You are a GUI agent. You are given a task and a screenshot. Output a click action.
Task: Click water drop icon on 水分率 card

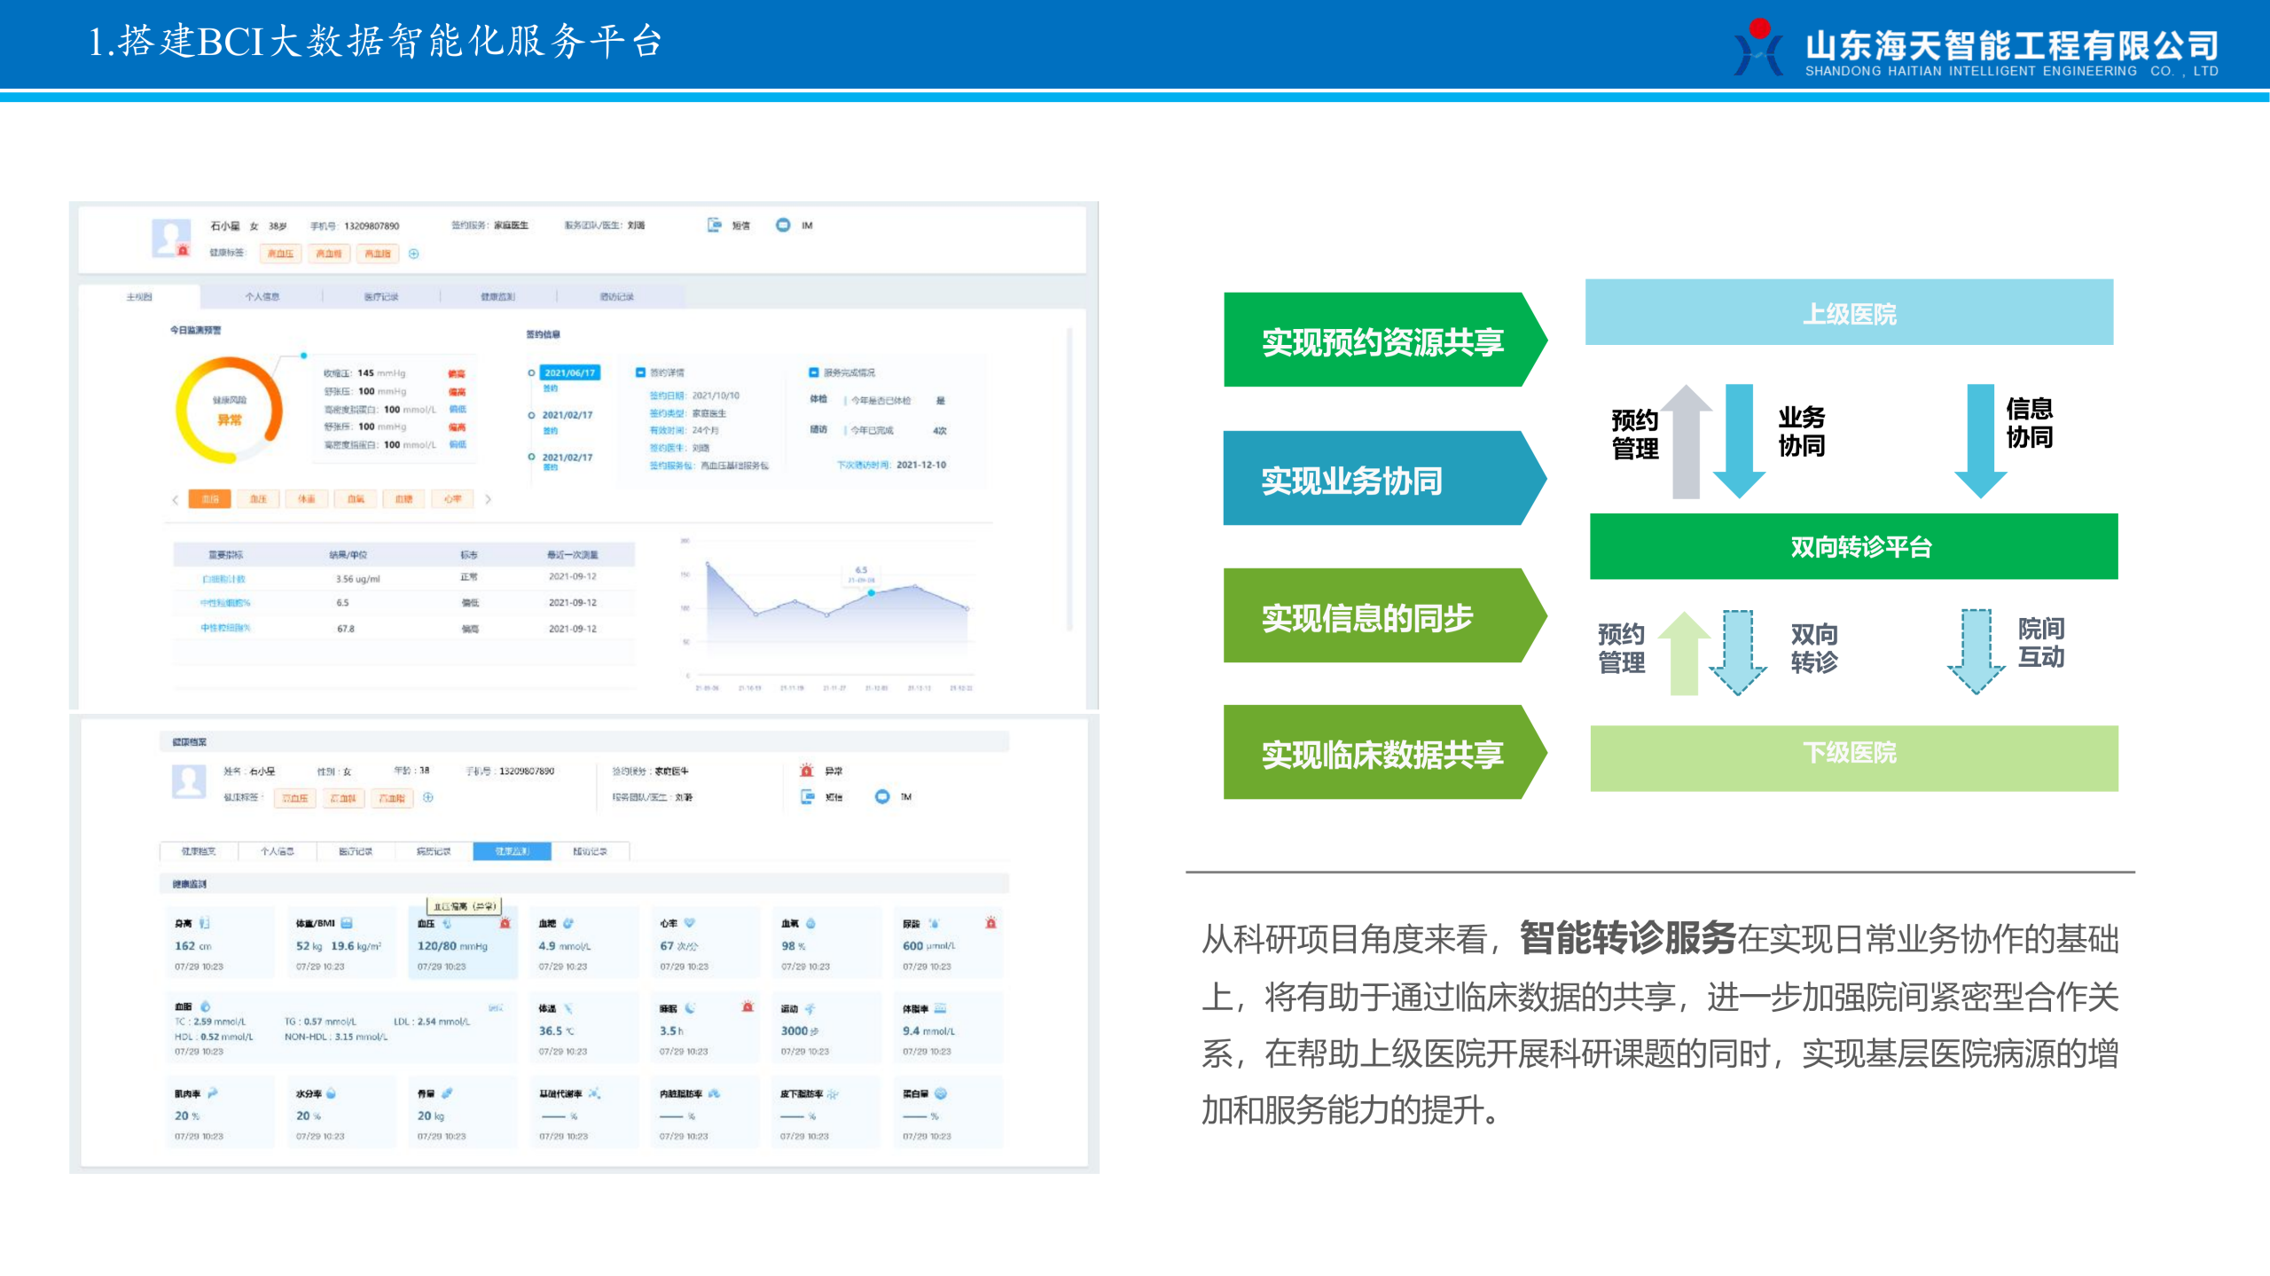(331, 1093)
